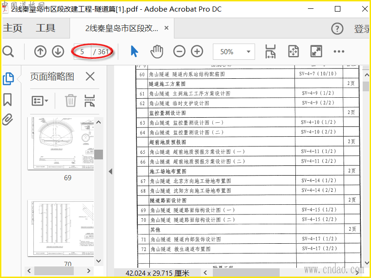Image resolution: width=371 pixels, height=278 pixels.
Task: Click thumbnails horizontal scrollbar handle
Action: pos(54,271)
